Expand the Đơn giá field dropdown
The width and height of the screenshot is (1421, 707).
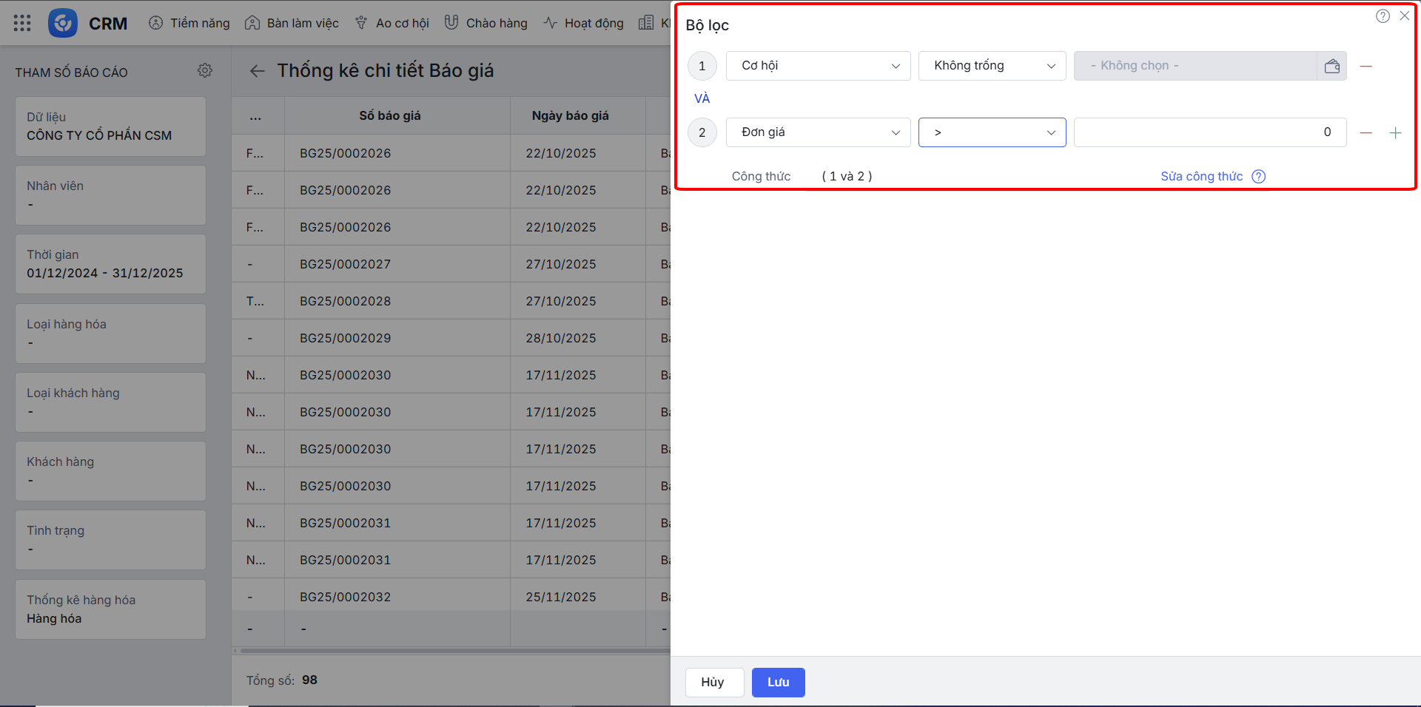[x=818, y=132]
